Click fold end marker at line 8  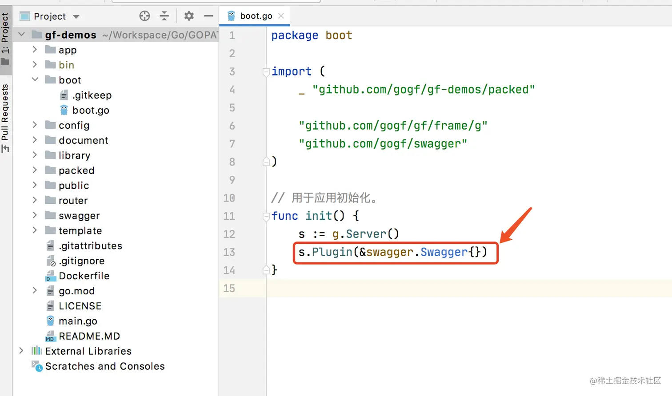pos(266,162)
